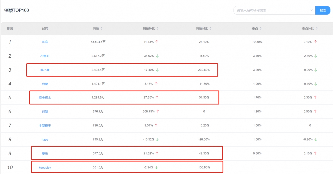Open the 布鲁可 brand link
This screenshot has height=174, width=333.
[x=45, y=56]
